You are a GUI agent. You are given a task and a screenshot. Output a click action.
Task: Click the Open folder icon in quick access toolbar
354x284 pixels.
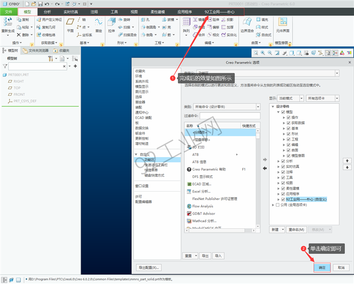pos(34,4)
